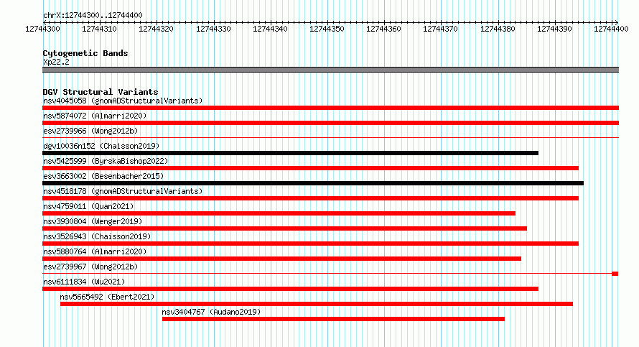Click the chrX:12744300..12744400 region label
639x347 pixels.
(93, 15)
